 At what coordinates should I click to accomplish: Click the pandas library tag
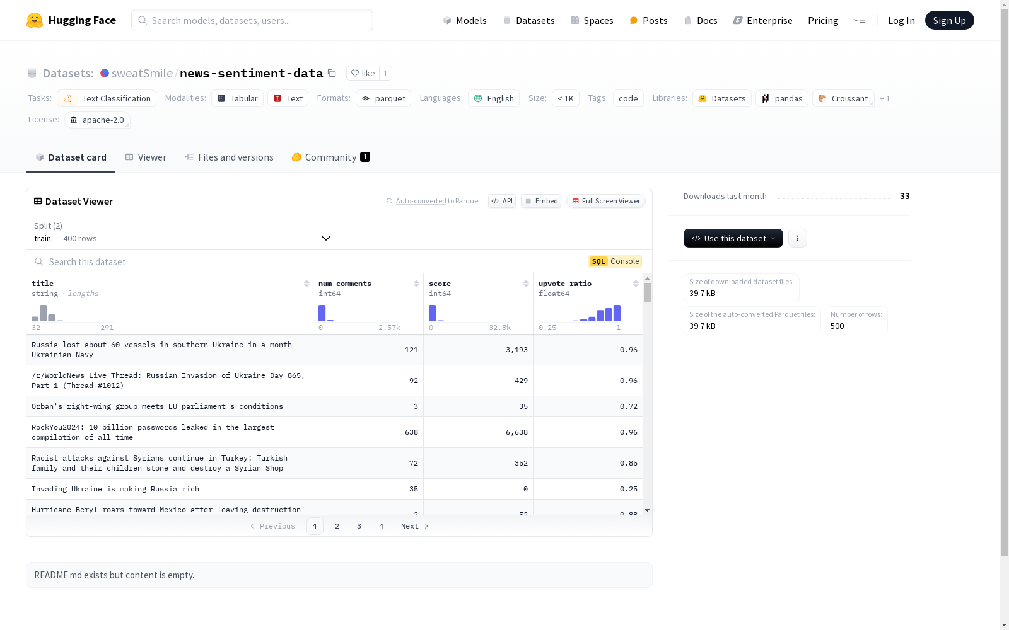tap(782, 98)
